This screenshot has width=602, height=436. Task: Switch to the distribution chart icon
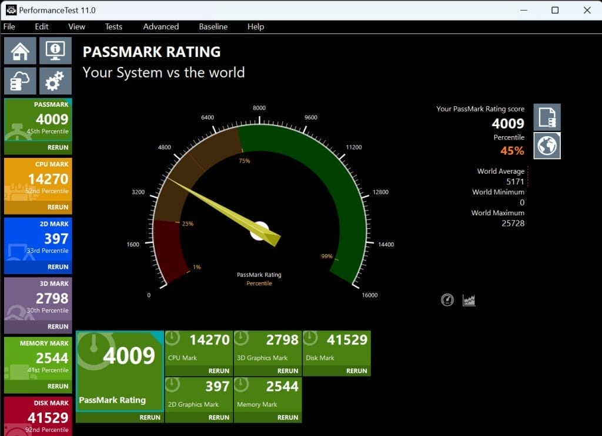tap(469, 300)
